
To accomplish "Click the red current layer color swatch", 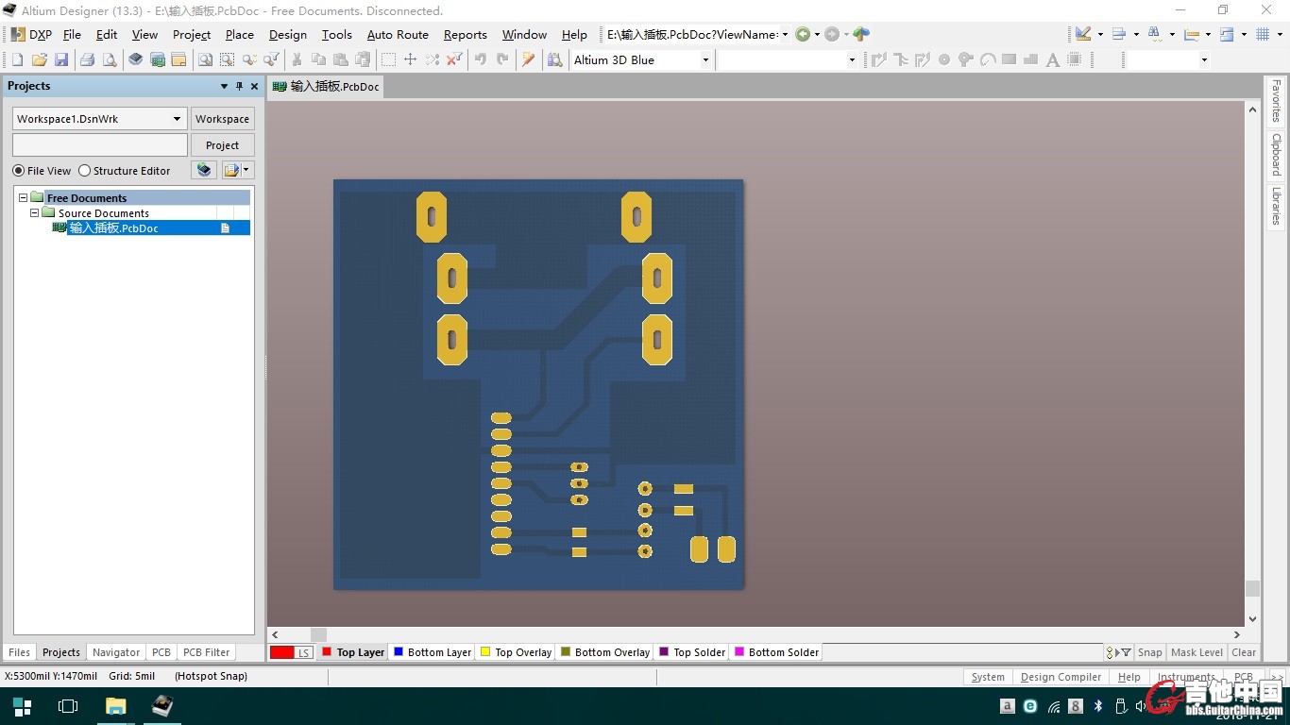I will pyautogui.click(x=281, y=652).
